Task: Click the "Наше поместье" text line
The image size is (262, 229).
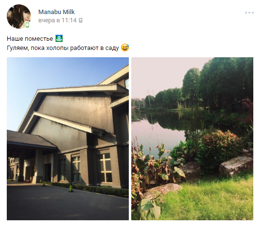Action: point(30,39)
